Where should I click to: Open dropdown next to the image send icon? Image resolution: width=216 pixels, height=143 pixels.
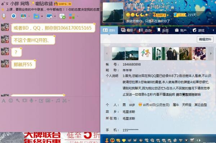(x=52, y=101)
